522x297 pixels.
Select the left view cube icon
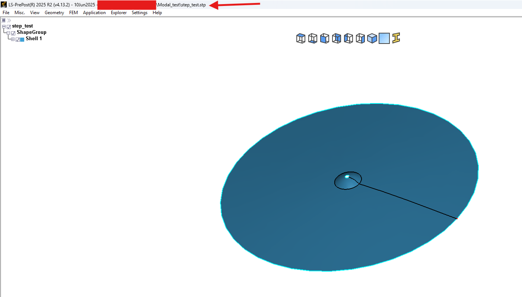point(348,38)
